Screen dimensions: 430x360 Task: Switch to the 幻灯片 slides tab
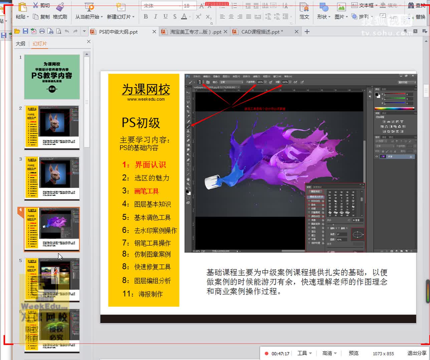coord(40,44)
